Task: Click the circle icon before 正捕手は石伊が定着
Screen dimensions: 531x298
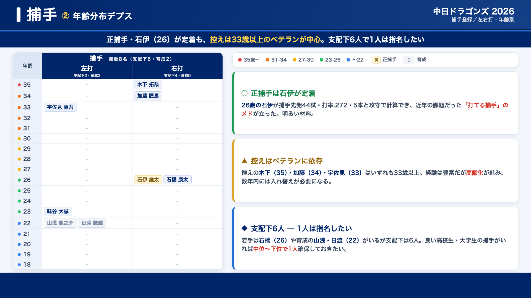Action: point(244,93)
